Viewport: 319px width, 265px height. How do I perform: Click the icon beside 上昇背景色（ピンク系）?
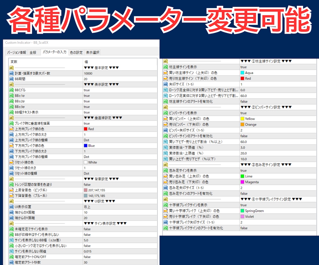tap(11, 190)
